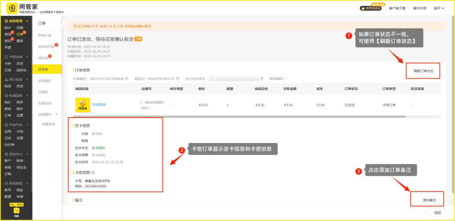Open 交易成功 order list
Viewport: 455px width, 221px height.
45,81
